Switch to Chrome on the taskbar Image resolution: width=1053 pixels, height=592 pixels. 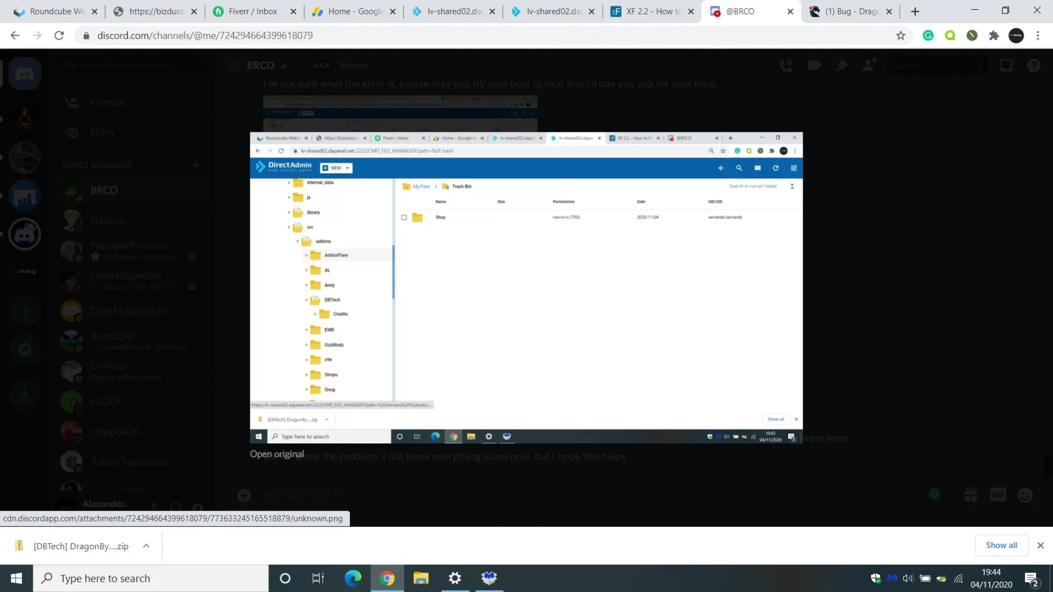pos(387,578)
